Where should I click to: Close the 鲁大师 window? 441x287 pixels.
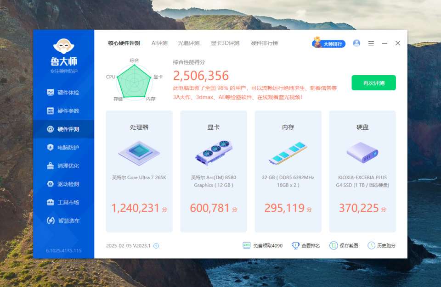[398, 43]
